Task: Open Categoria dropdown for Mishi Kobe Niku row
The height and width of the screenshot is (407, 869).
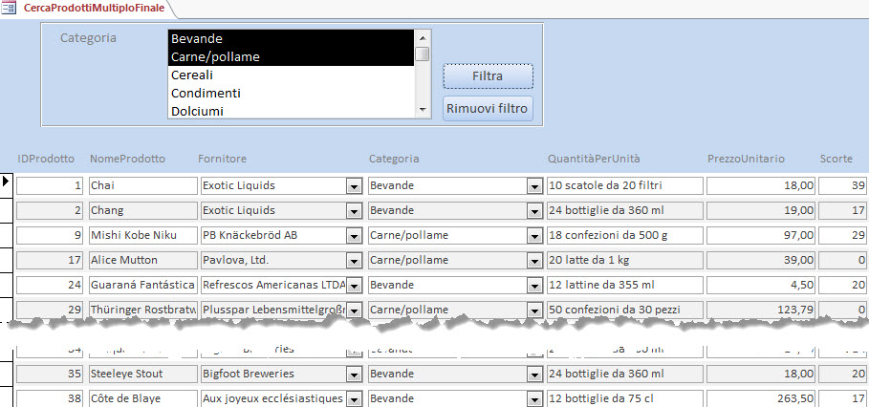Action: pyautogui.click(x=534, y=236)
